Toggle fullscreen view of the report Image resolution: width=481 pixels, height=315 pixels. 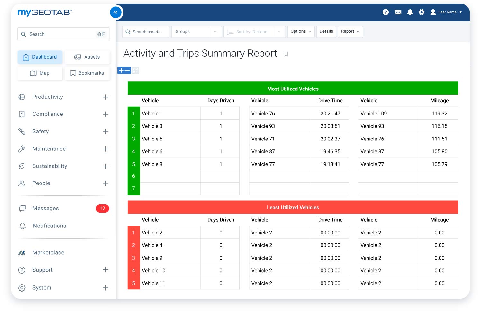click(x=135, y=70)
